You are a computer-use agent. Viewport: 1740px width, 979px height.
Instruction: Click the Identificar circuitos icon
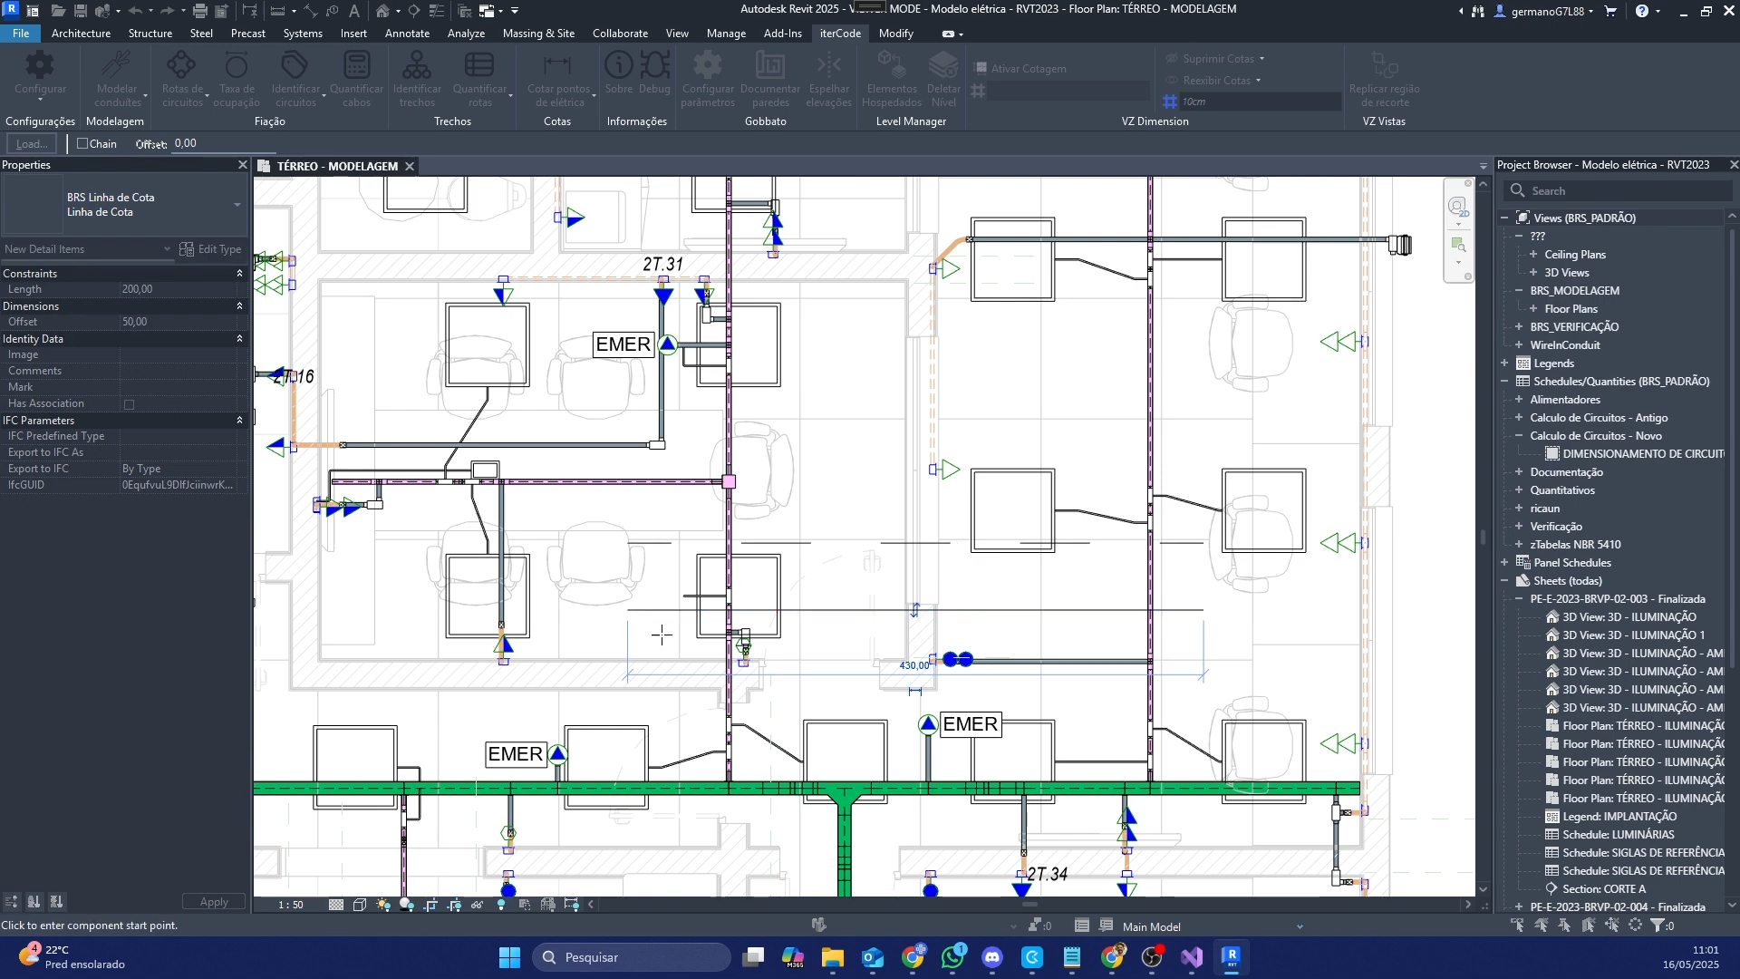pyautogui.click(x=295, y=65)
